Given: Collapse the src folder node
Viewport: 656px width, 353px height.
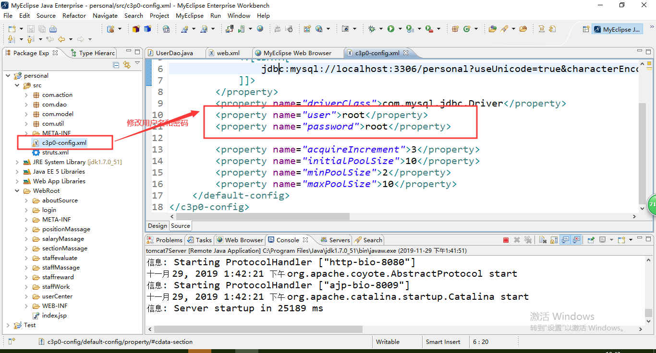Looking at the screenshot, I should point(17,85).
